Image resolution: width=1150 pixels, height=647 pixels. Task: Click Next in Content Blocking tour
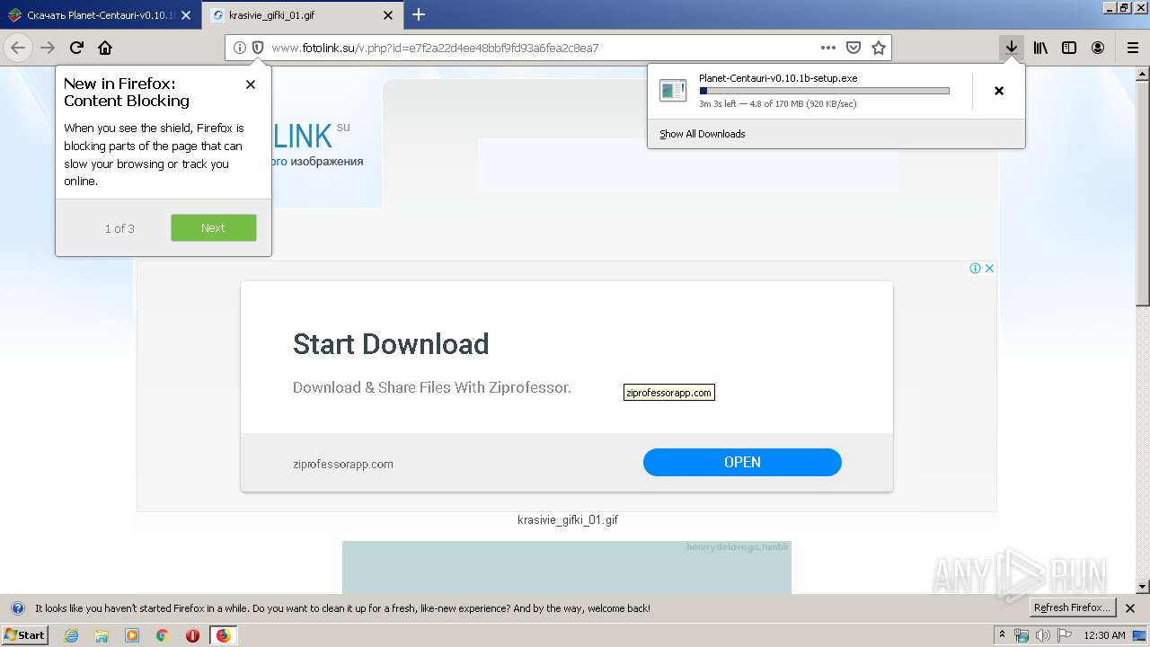tap(214, 227)
